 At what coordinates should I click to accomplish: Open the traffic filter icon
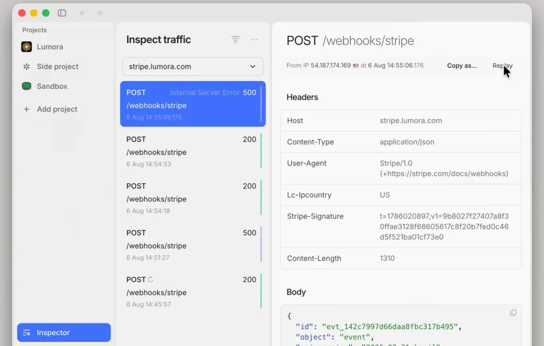(x=236, y=40)
